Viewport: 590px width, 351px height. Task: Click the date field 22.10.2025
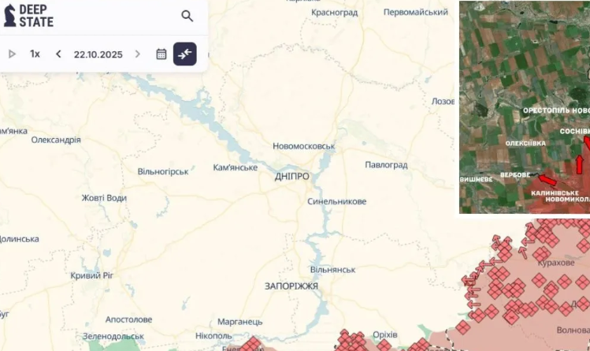pos(98,54)
